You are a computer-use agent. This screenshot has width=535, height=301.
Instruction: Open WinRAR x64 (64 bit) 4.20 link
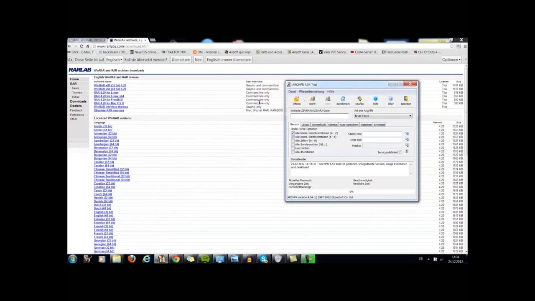click(110, 89)
